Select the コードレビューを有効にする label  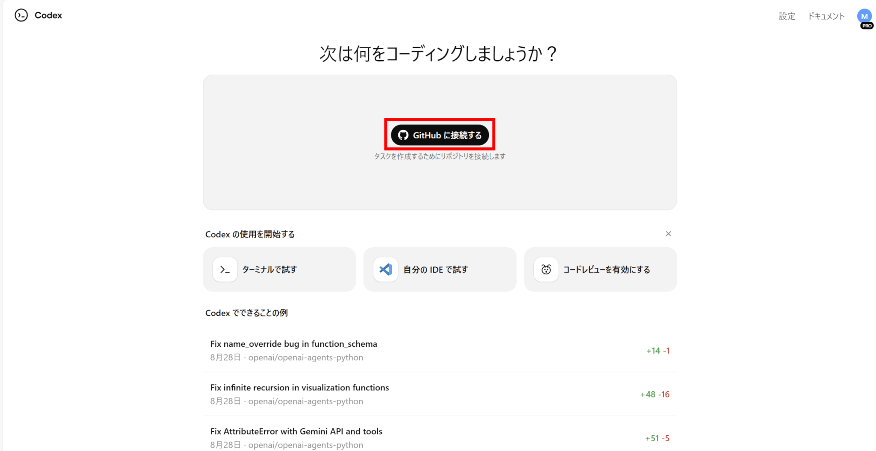click(x=607, y=269)
